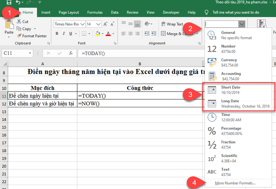Expand the Paste options arrow
This screenshot has height=189, width=276.
(x=9, y=37)
